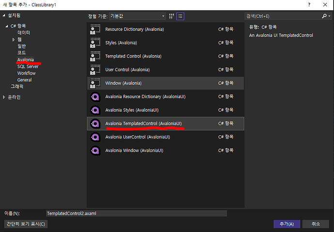Click the Avalonia Window (AvaloniaUI) purple icon
This screenshot has height=232, width=334.
click(x=95, y=150)
